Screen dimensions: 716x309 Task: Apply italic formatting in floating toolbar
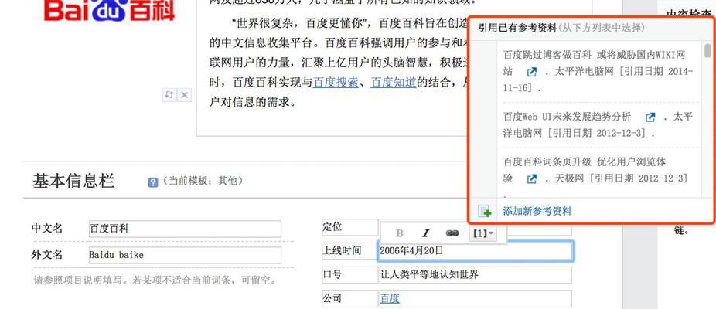[425, 233]
